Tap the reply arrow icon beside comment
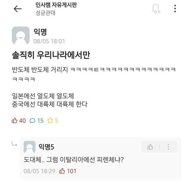 [x=14, y=144]
